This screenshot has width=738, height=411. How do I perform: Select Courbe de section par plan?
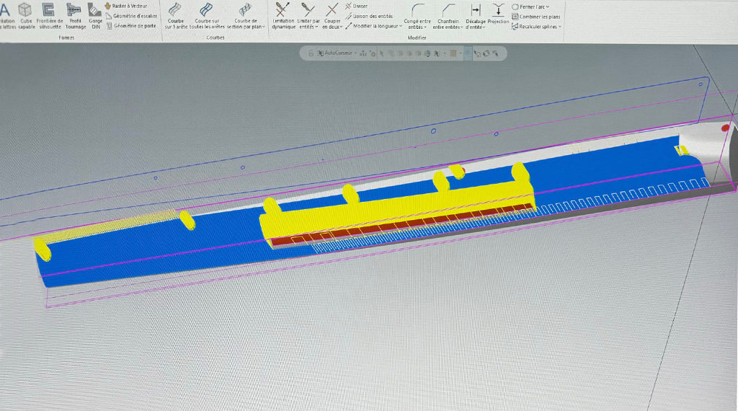click(x=245, y=16)
